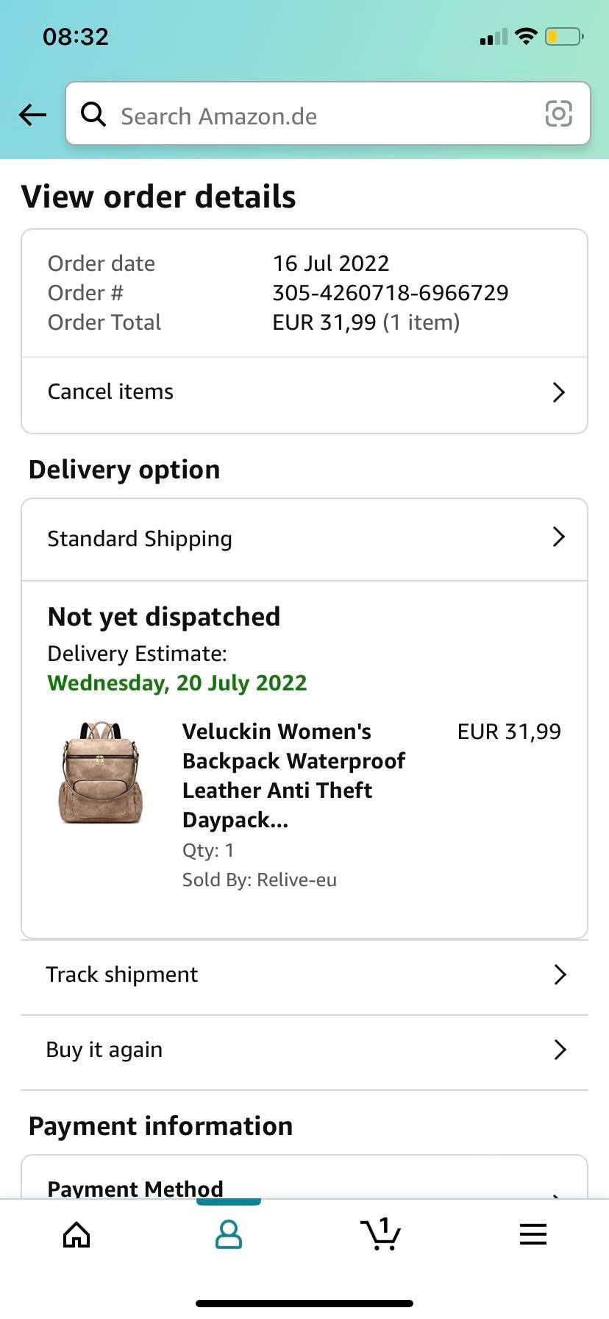Expand Standard Shipping chevron
The height and width of the screenshot is (1319, 609).
coord(559,537)
